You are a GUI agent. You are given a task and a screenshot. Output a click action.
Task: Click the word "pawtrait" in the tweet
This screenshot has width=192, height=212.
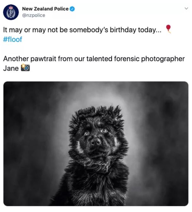click(x=44, y=59)
